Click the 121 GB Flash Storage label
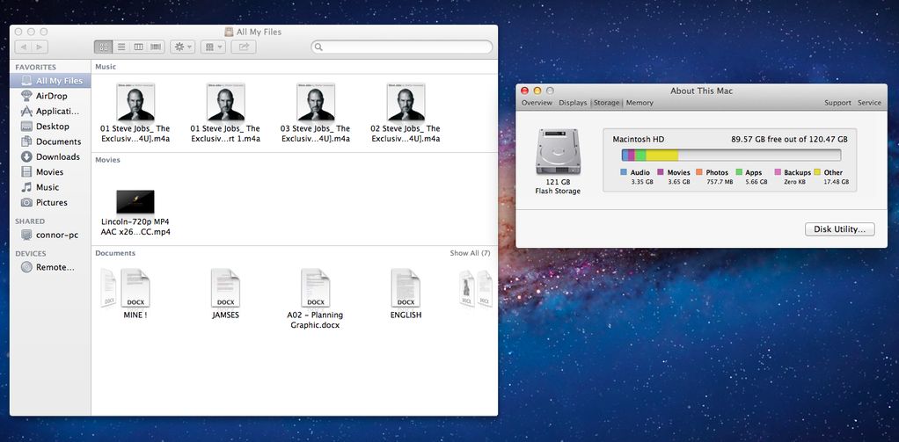 [558, 186]
